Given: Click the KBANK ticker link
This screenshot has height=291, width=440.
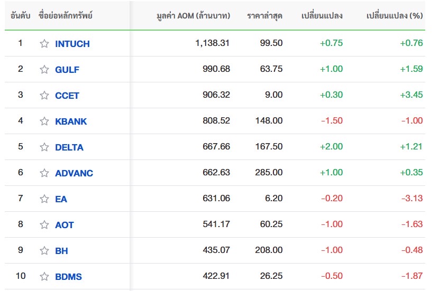Looking at the screenshot, I should [71, 121].
